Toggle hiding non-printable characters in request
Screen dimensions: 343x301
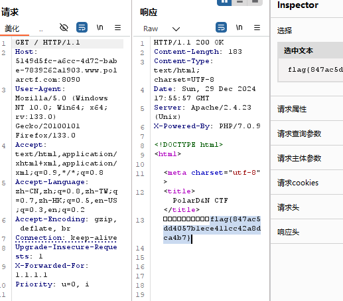pyautogui.click(x=64, y=28)
